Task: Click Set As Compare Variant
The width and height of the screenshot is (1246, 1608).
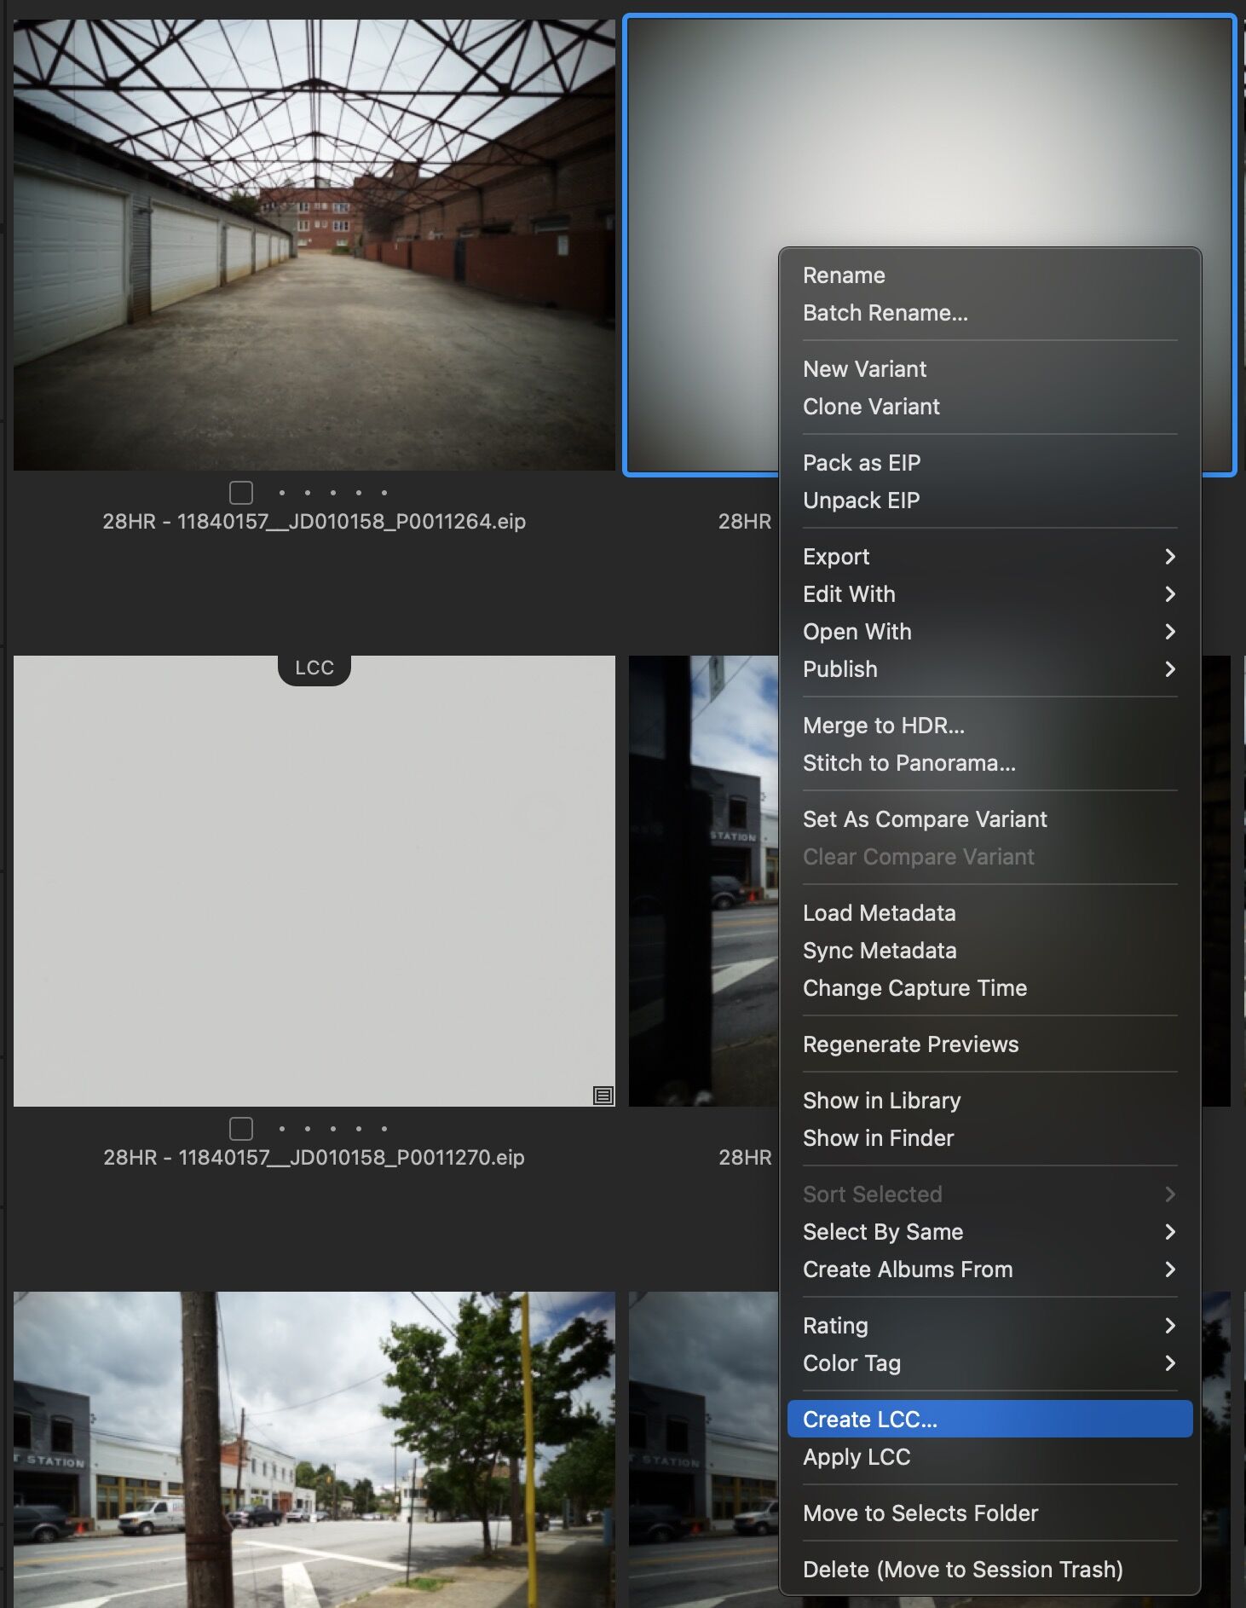Action: (x=989, y=819)
